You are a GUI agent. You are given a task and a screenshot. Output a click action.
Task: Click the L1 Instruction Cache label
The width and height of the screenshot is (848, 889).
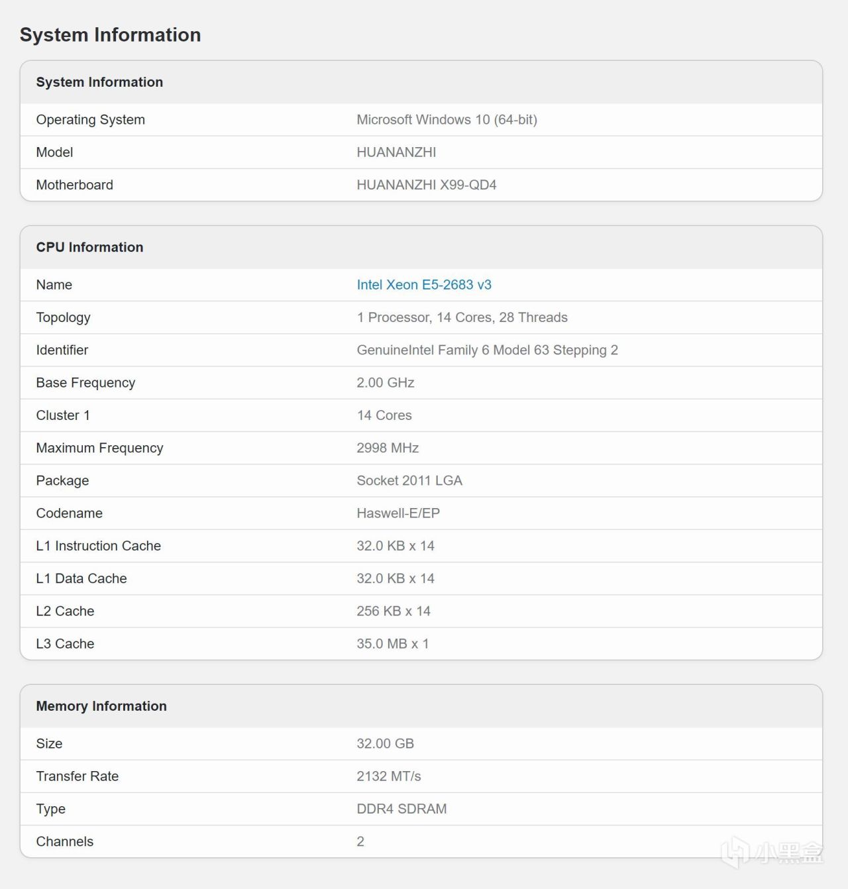coord(98,546)
